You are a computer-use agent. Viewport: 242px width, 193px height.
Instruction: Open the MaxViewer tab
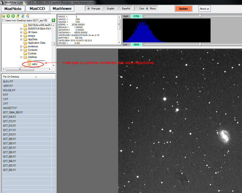pos(61,9)
